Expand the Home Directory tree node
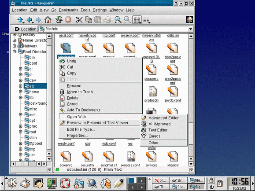This screenshot has height=191, width=255. click(14, 40)
